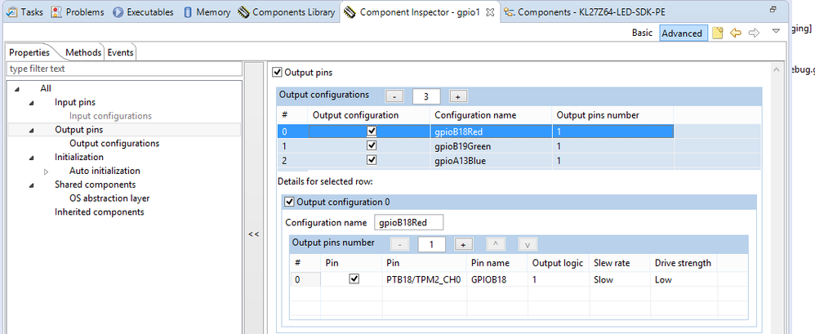The width and height of the screenshot is (815, 334).
Task: Toggle Output configuration 0 details checkbox
Action: (x=289, y=203)
